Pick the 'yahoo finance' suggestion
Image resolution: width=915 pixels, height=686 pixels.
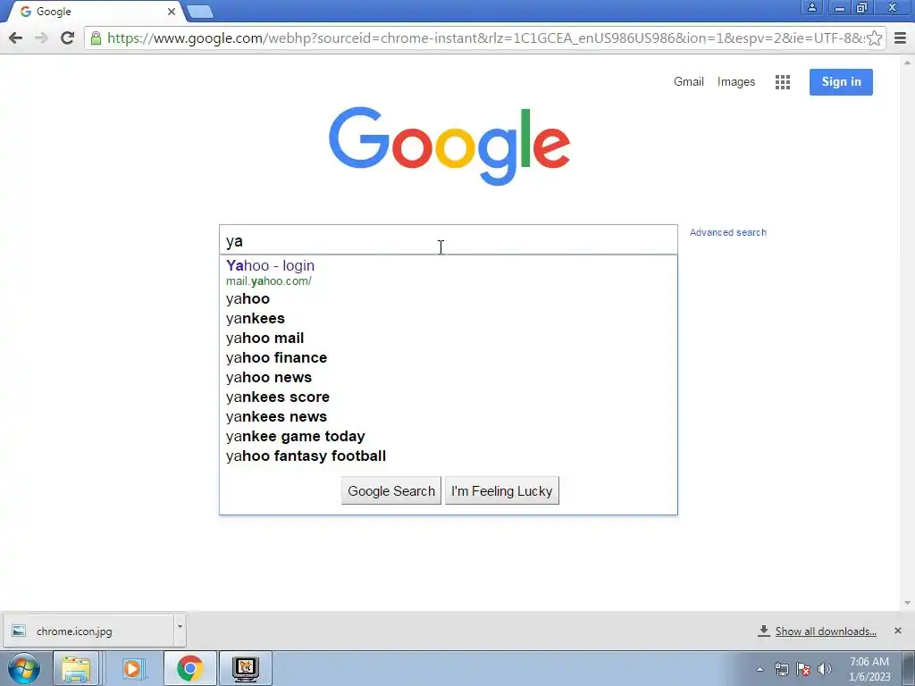click(449, 357)
